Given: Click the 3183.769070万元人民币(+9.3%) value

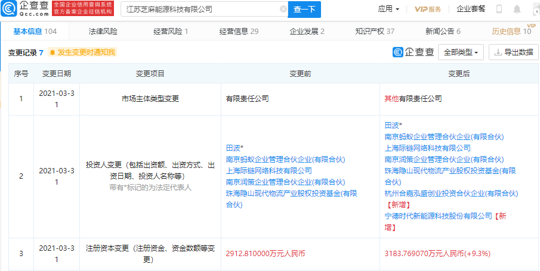Looking at the screenshot, I should pos(437,254).
